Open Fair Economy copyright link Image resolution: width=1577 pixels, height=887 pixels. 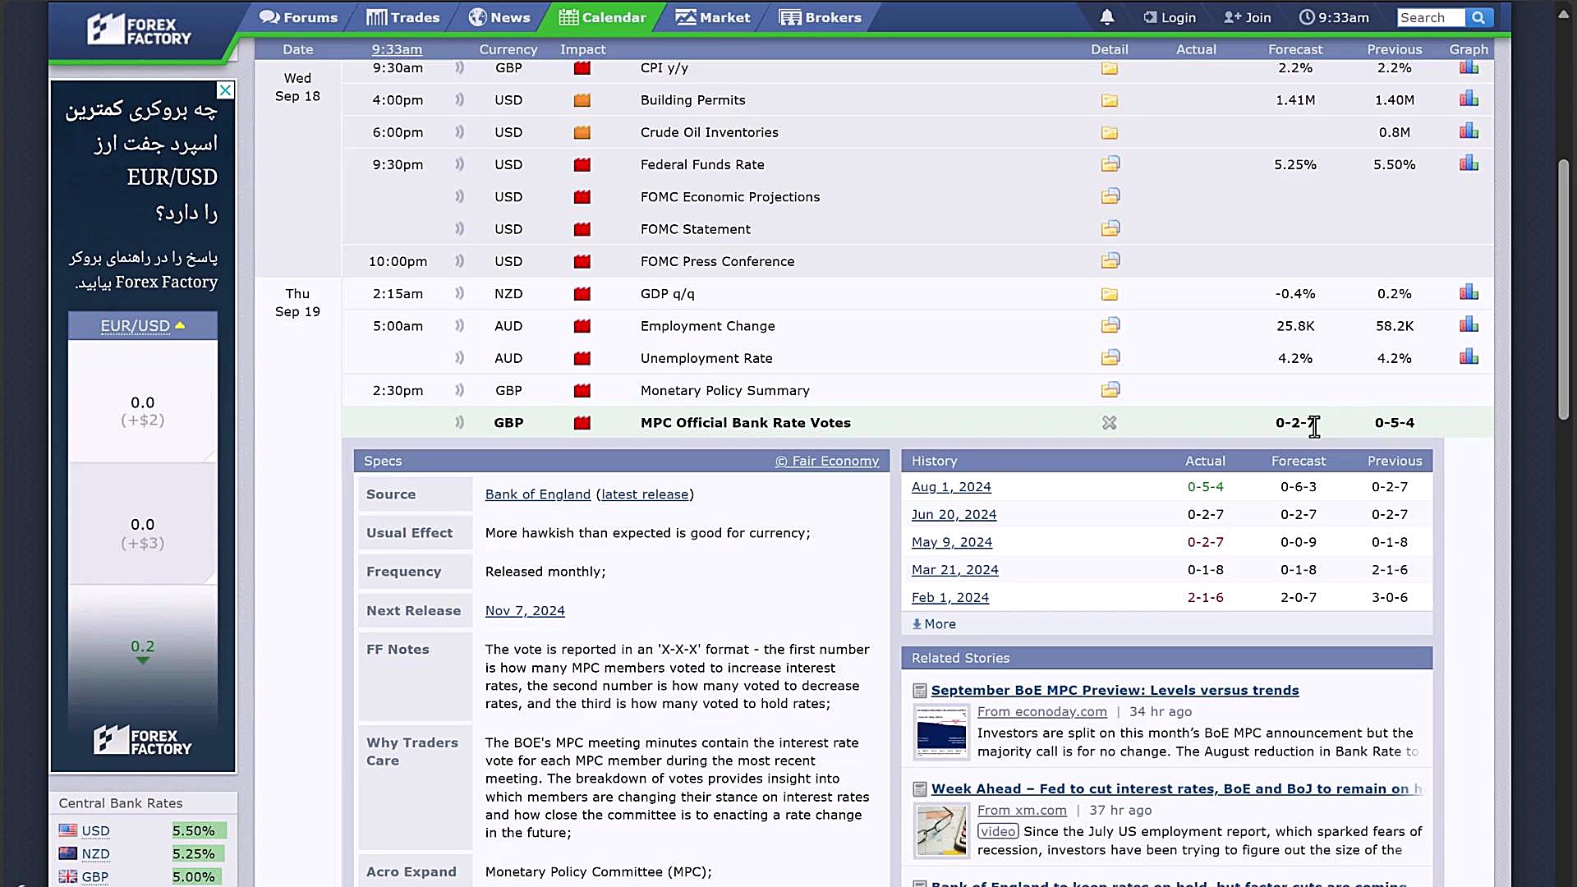827,462
